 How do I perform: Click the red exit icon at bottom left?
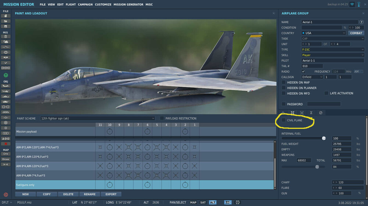pyautogui.click(x=6, y=195)
